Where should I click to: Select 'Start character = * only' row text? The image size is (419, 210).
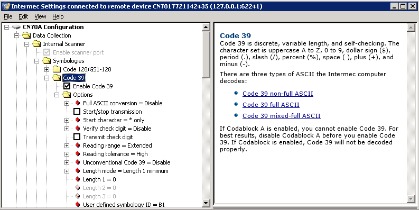tap(114, 120)
